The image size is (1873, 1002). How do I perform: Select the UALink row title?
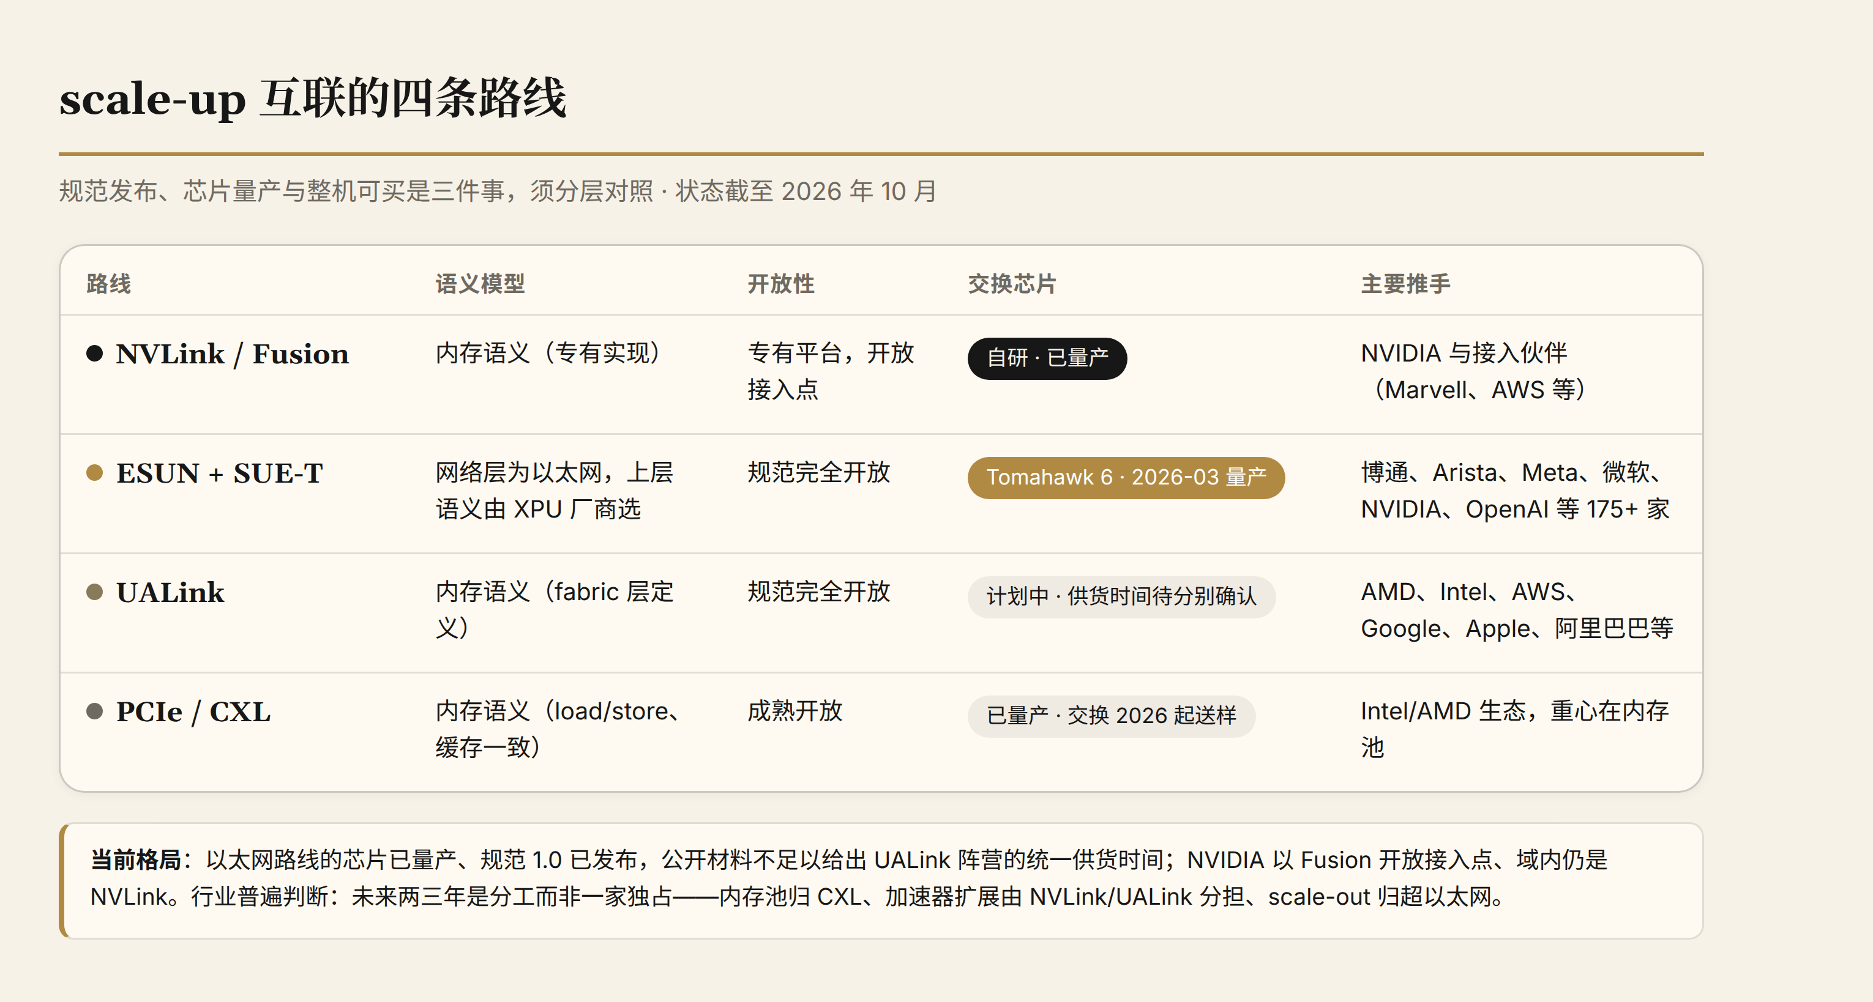[170, 592]
